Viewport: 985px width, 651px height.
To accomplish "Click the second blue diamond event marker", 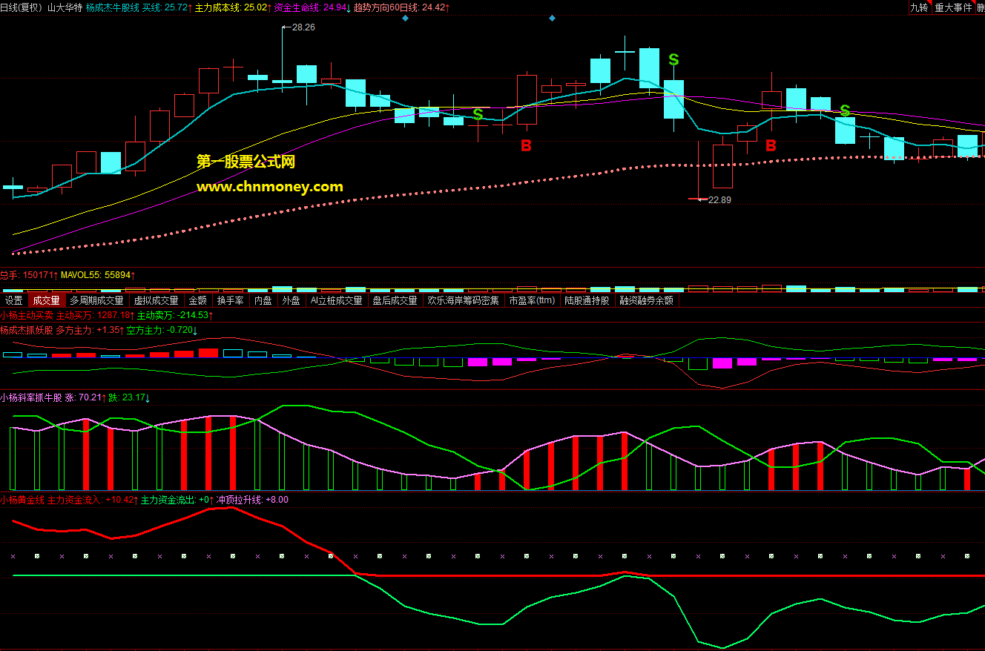I will [552, 18].
